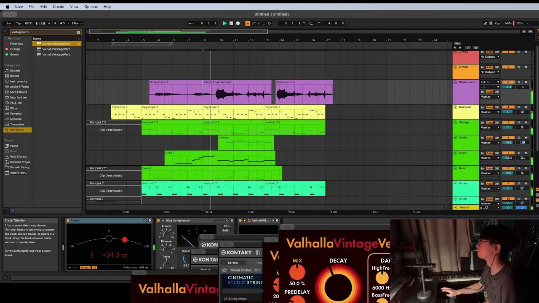Click the Tuner device activator icon

68,221
